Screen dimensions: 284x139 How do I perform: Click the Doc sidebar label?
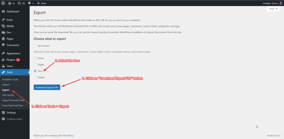point(9,33)
